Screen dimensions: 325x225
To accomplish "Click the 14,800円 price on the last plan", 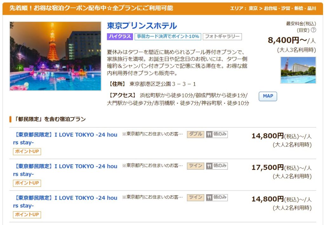I will pos(268,199).
